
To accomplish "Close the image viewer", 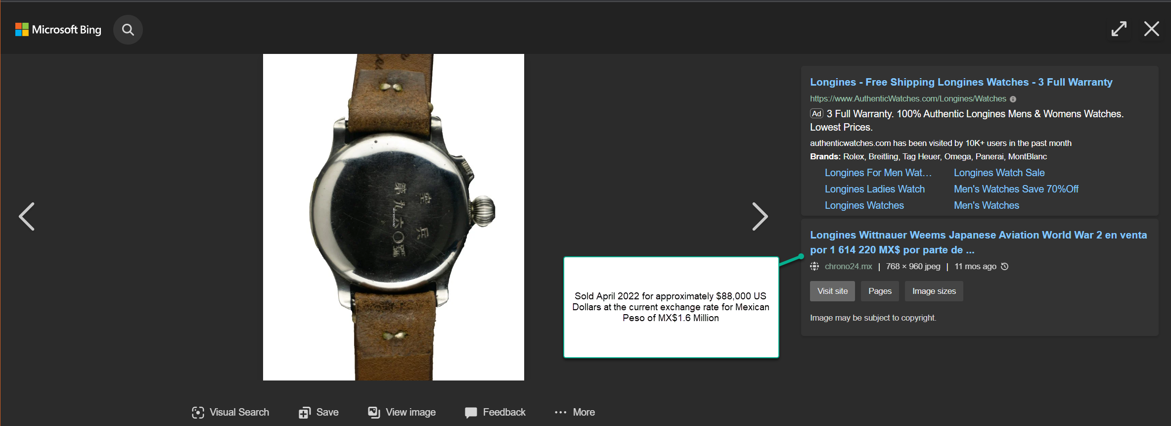I will coord(1151,29).
